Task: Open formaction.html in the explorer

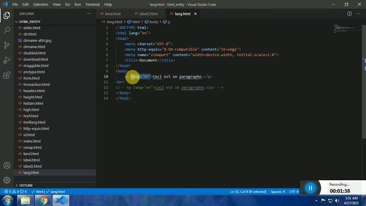Action: pos(37,85)
